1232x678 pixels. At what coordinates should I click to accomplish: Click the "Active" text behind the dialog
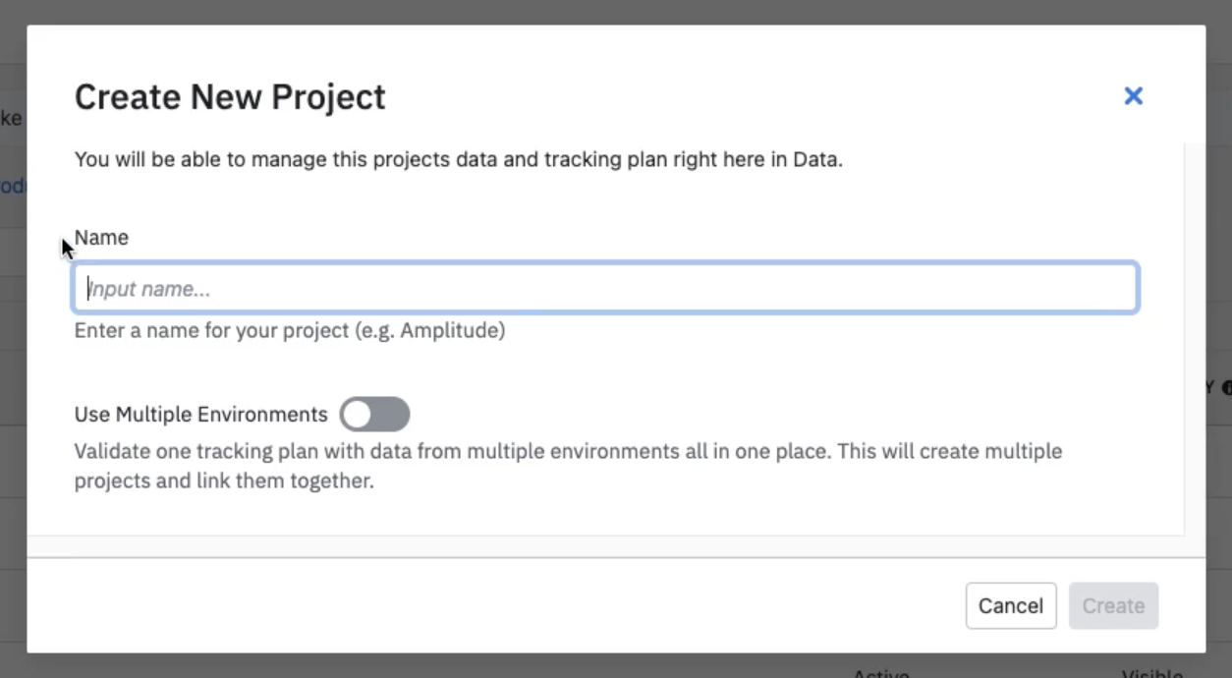click(x=880, y=673)
